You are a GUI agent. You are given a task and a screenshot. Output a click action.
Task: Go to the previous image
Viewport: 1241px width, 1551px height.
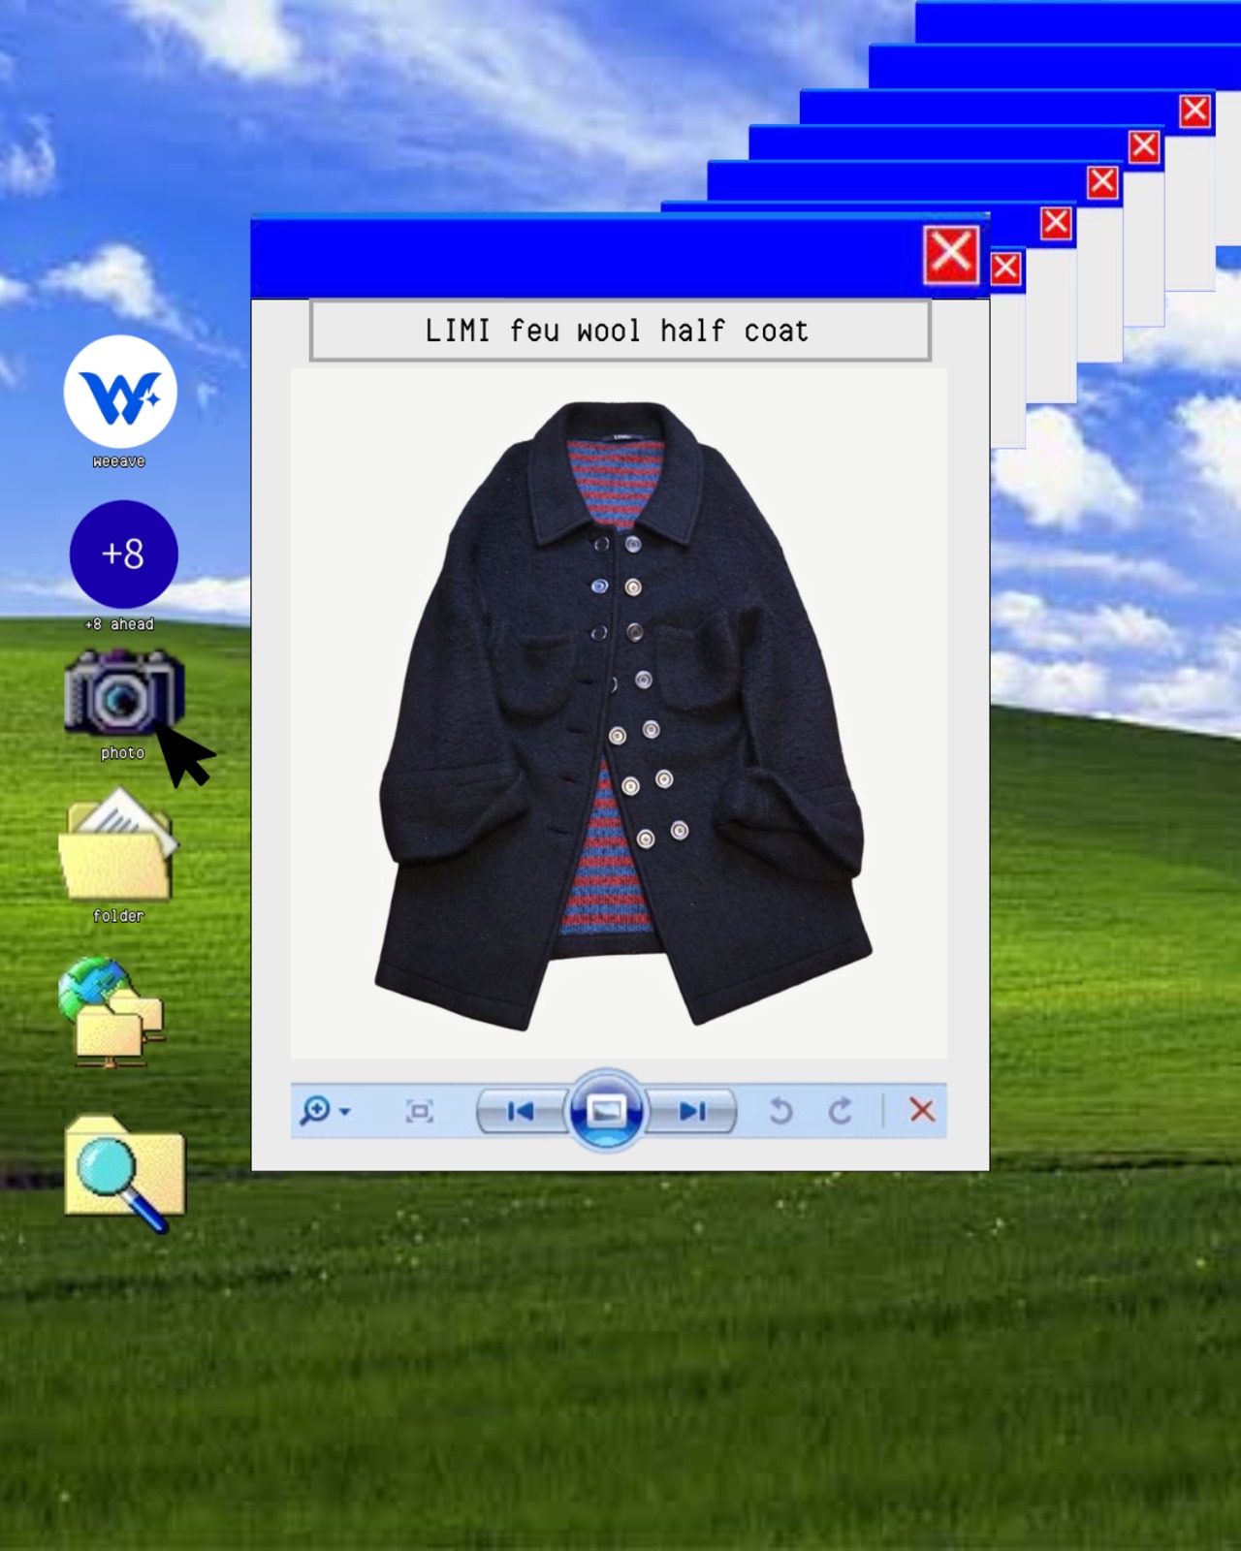[521, 1111]
